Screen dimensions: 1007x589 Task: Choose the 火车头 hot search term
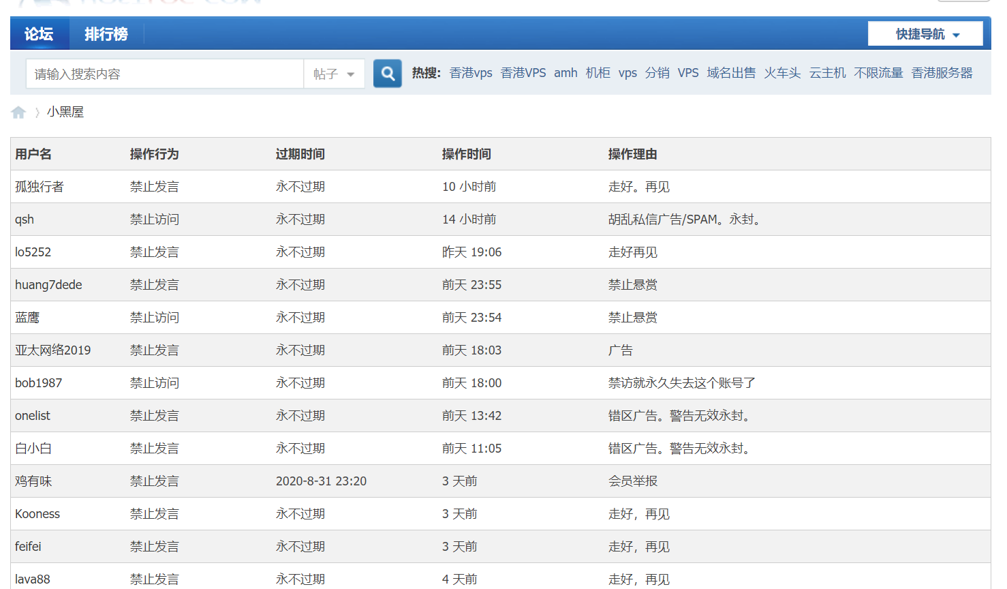pyautogui.click(x=782, y=73)
